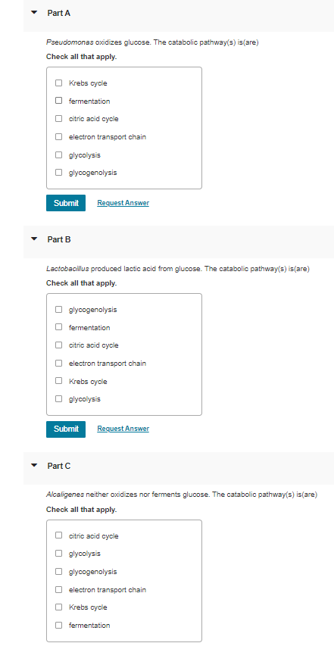Check citric acid cycle in Part C

(x=59, y=535)
